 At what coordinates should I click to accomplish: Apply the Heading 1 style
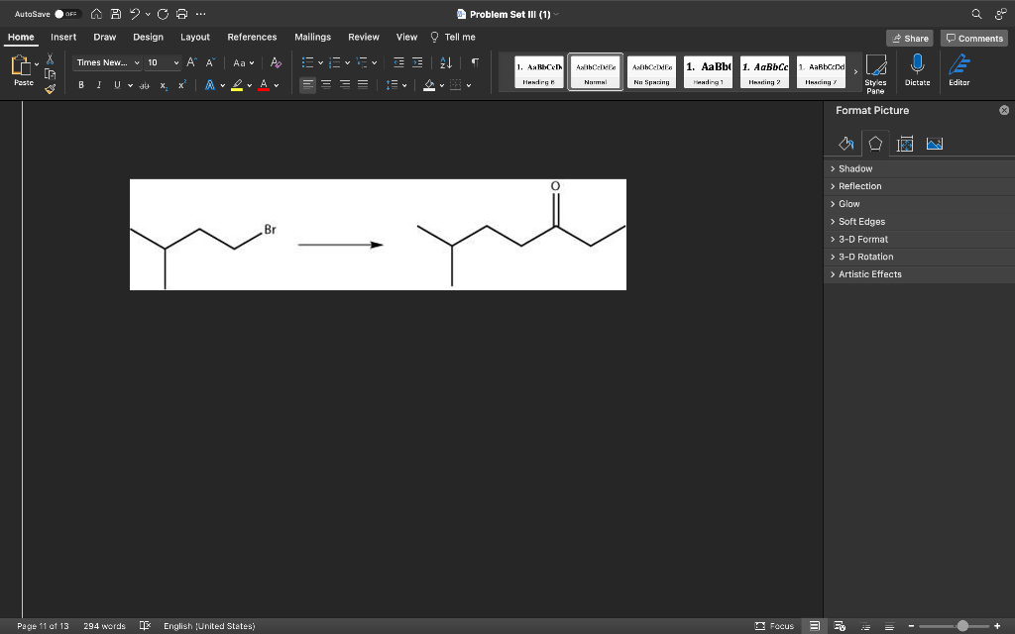tap(707, 71)
